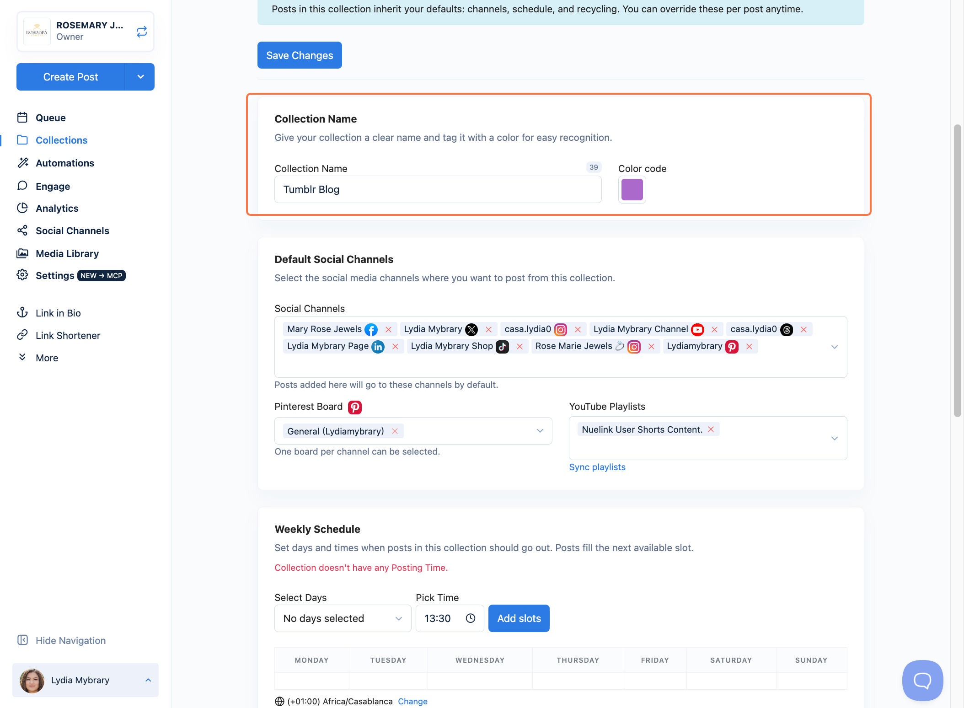
Task: Click the Save Changes button
Action: (300, 55)
